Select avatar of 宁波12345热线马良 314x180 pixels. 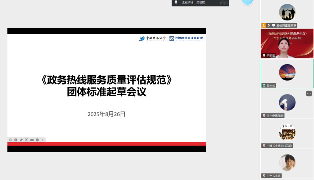point(287,132)
